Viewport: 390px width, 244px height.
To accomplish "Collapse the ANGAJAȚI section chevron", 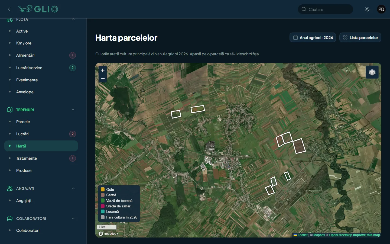I will coord(73,188).
